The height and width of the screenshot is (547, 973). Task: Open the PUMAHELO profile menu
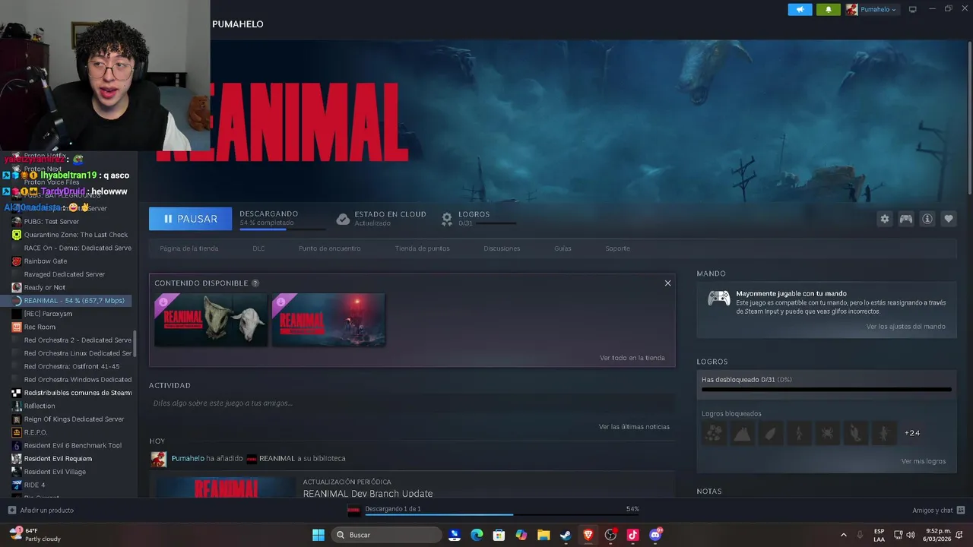point(238,24)
